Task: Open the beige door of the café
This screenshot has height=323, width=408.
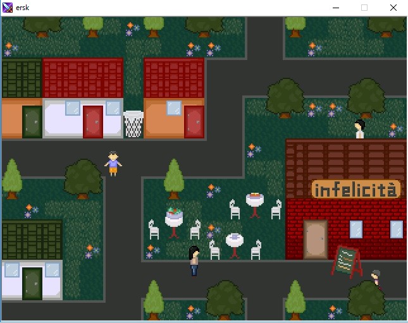Action: [315, 238]
